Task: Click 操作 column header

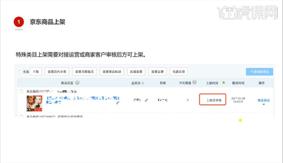Action: [261, 83]
